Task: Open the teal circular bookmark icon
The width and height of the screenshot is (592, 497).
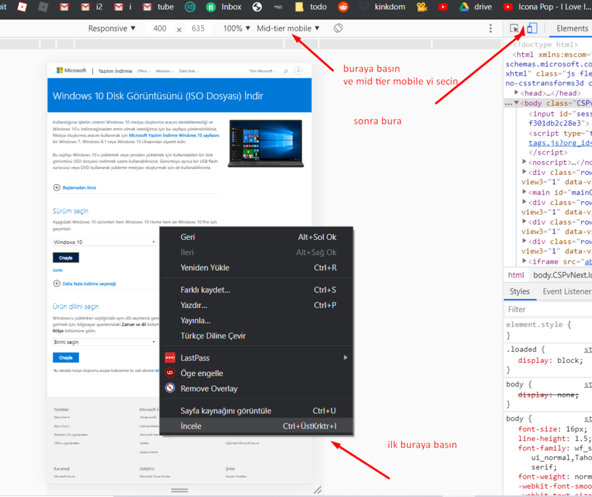Action: (190, 7)
